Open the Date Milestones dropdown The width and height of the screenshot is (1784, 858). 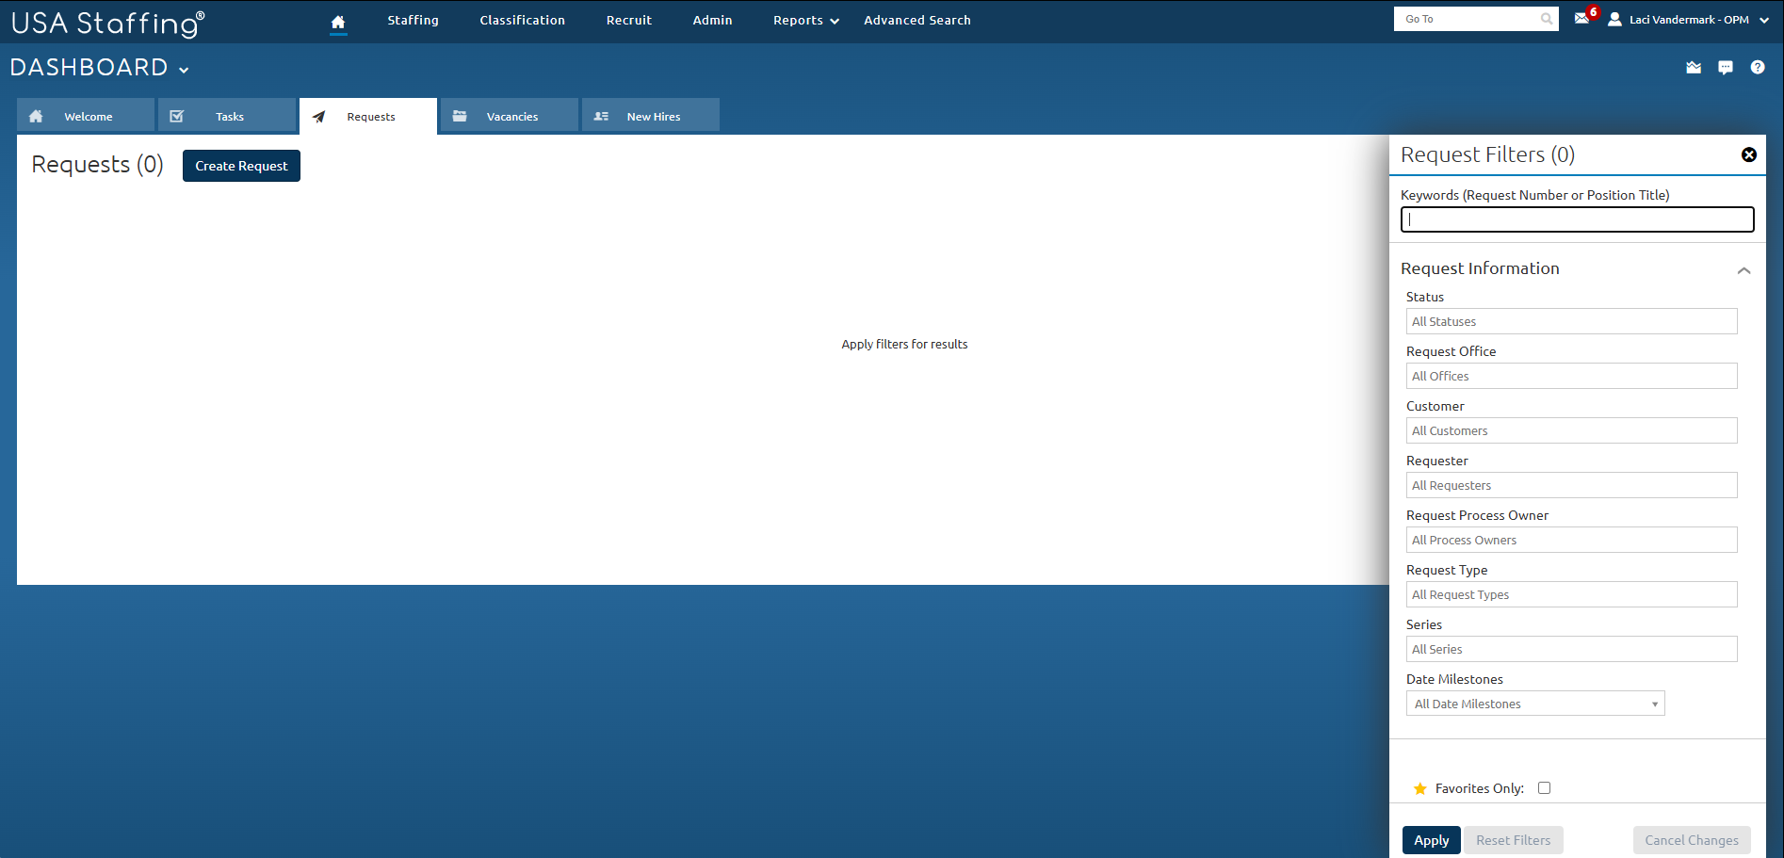[1535, 704]
